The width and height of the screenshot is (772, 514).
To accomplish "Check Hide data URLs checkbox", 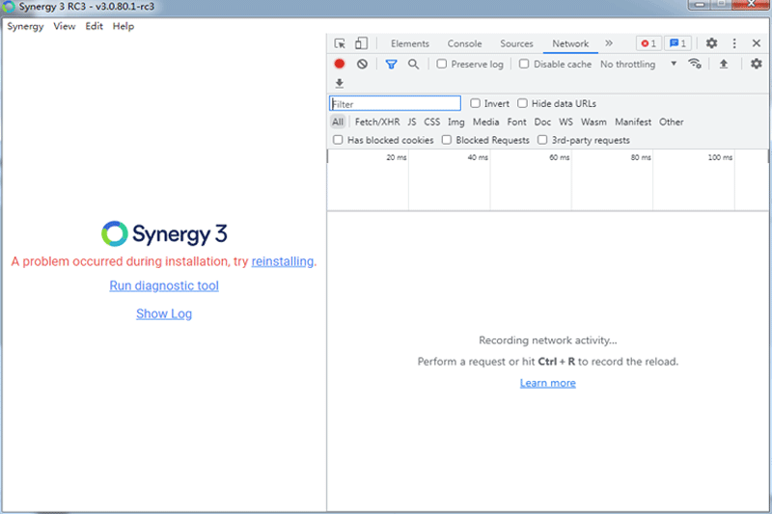I will tap(522, 103).
